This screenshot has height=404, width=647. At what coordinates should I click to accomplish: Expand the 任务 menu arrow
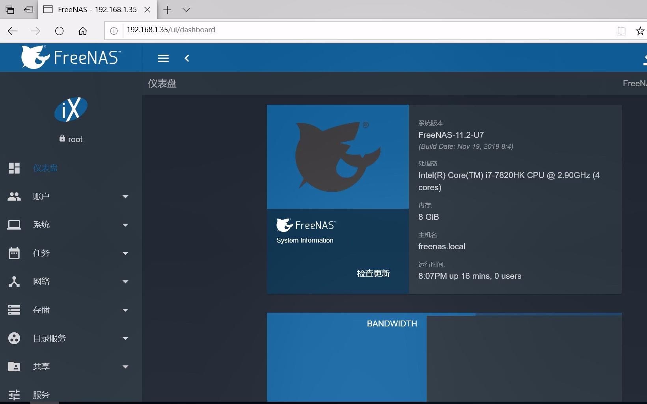125,253
